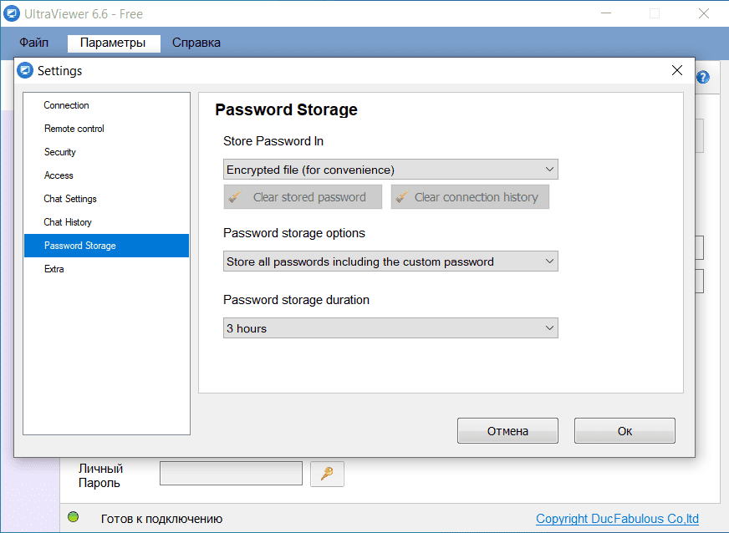Click Clear stored password broom button
729x533 pixels.
[303, 197]
